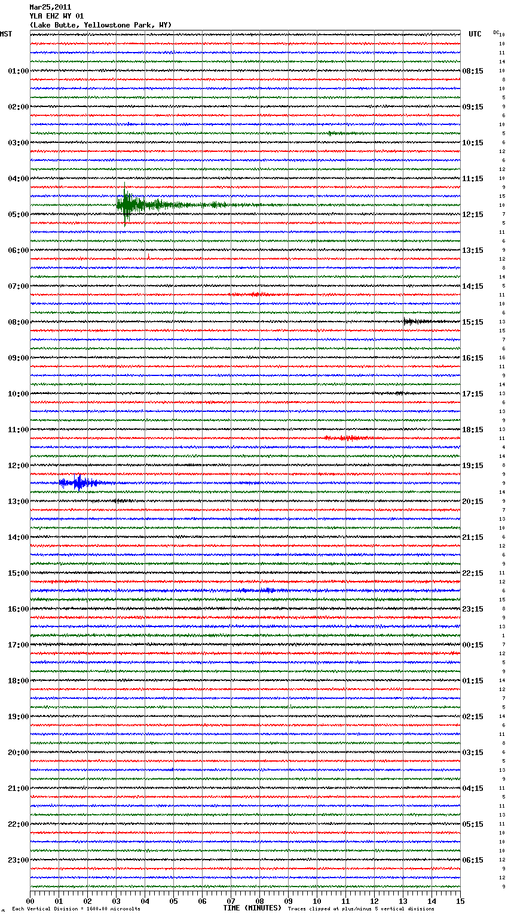The width and height of the screenshot is (508, 917).
Task: Click the 19:15 UTC time label
Action: pyautogui.click(x=473, y=466)
